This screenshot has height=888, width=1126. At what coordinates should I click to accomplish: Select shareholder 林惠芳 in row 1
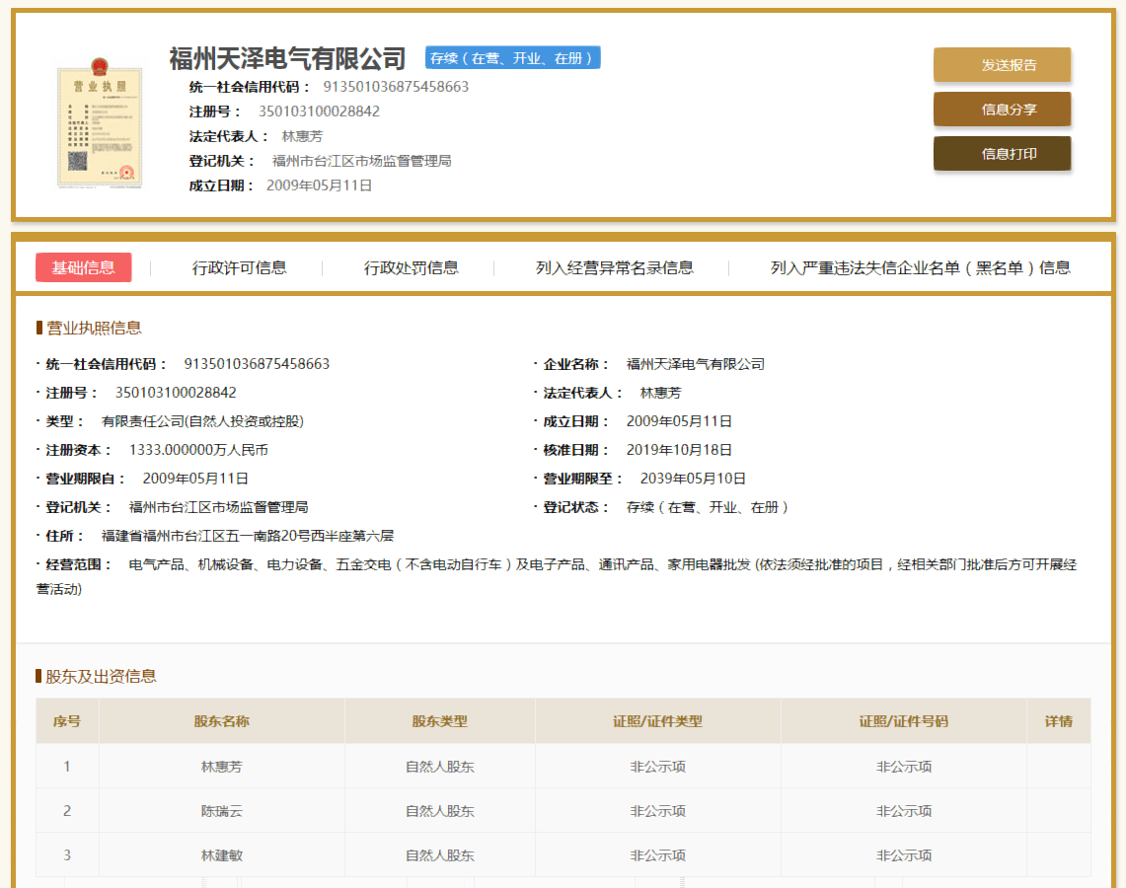click(221, 767)
